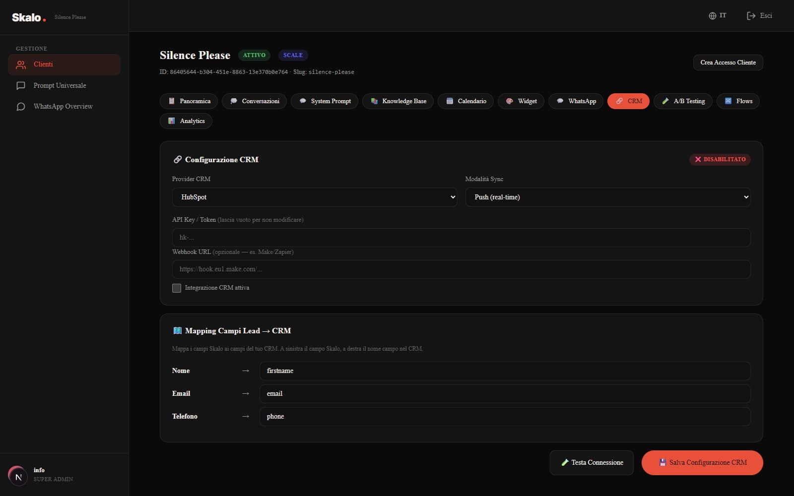Open the Knowledge Base tab
This screenshot has width=794, height=496.
(398, 101)
